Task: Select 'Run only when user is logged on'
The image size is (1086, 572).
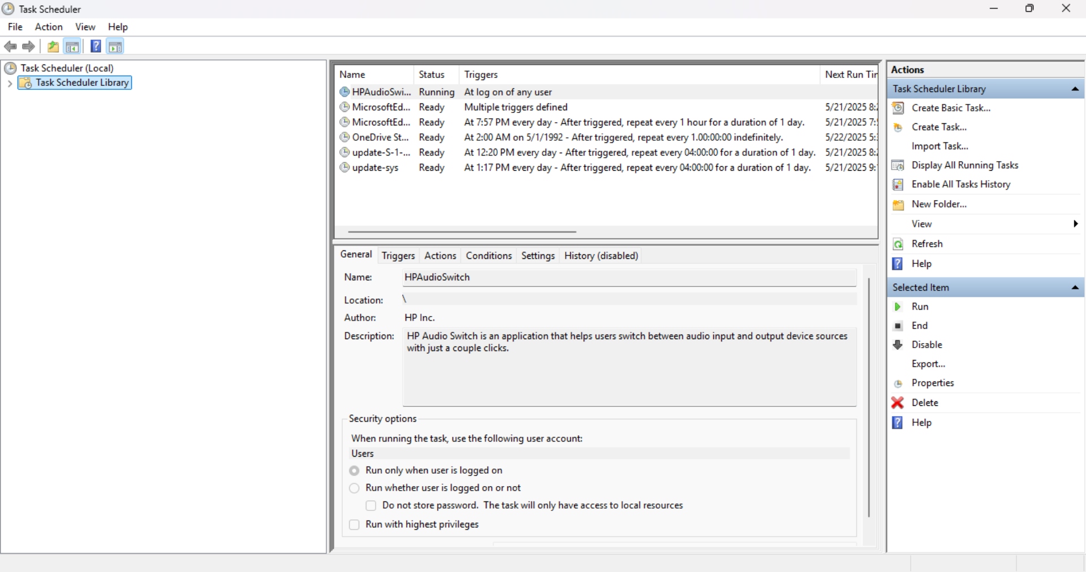Action: (x=355, y=471)
